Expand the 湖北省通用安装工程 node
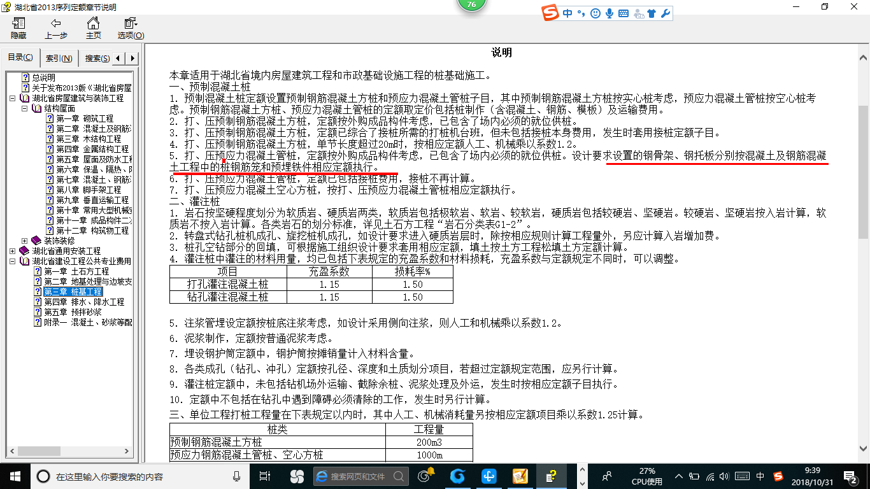 pyautogui.click(x=13, y=252)
